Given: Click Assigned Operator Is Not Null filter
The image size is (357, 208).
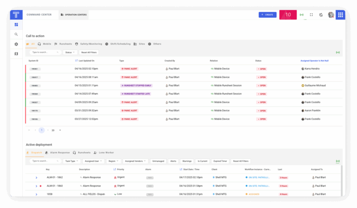Looking at the screenshot, I should (x=314, y=61).
